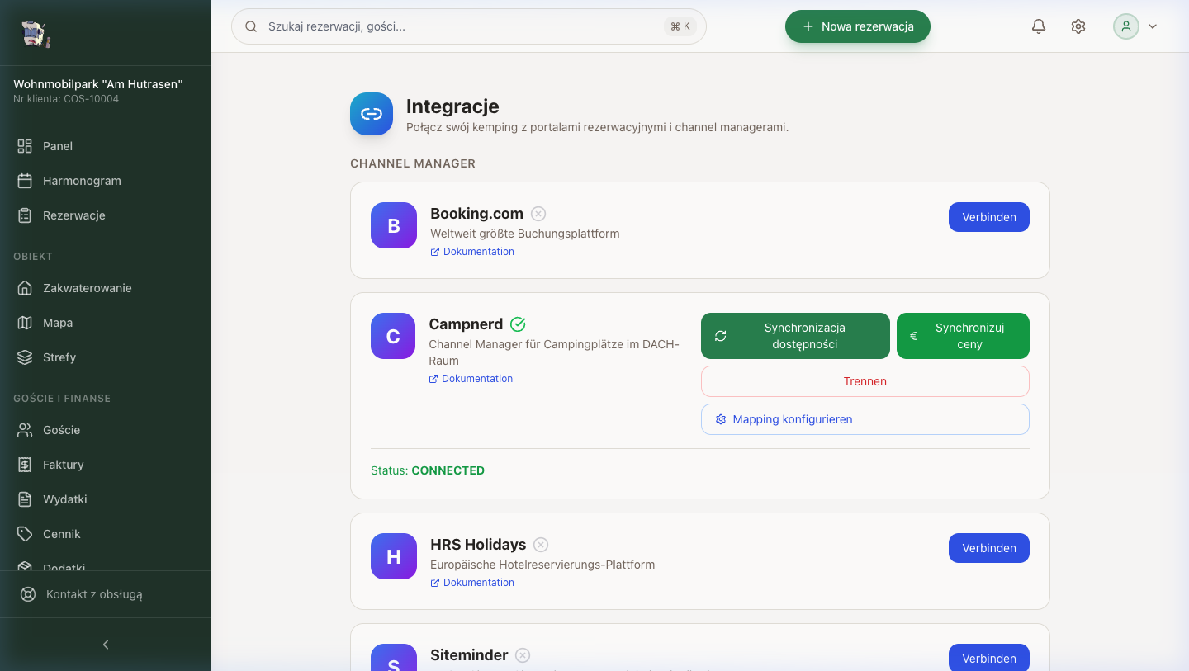Click the Strefy layers icon
Image resolution: width=1189 pixels, height=671 pixels.
click(x=25, y=357)
